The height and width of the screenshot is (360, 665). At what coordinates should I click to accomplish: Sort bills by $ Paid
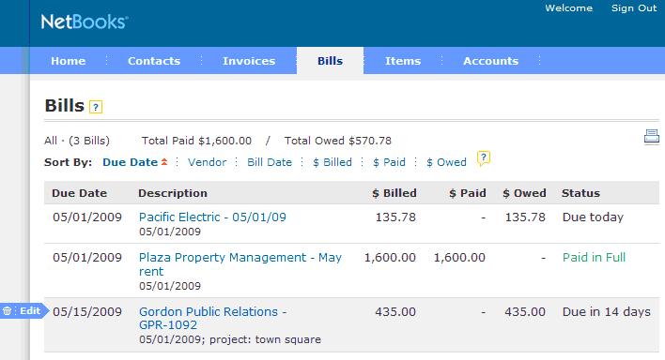(390, 162)
